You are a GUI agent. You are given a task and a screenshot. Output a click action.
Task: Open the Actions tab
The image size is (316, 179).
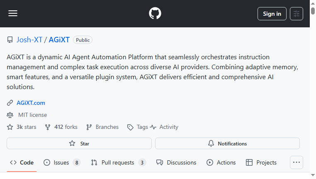click(x=221, y=162)
